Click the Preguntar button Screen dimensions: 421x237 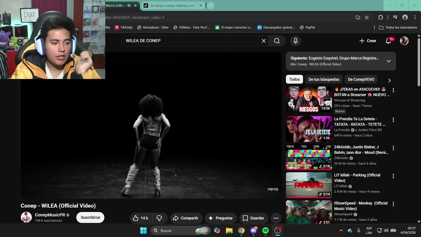coord(220,218)
